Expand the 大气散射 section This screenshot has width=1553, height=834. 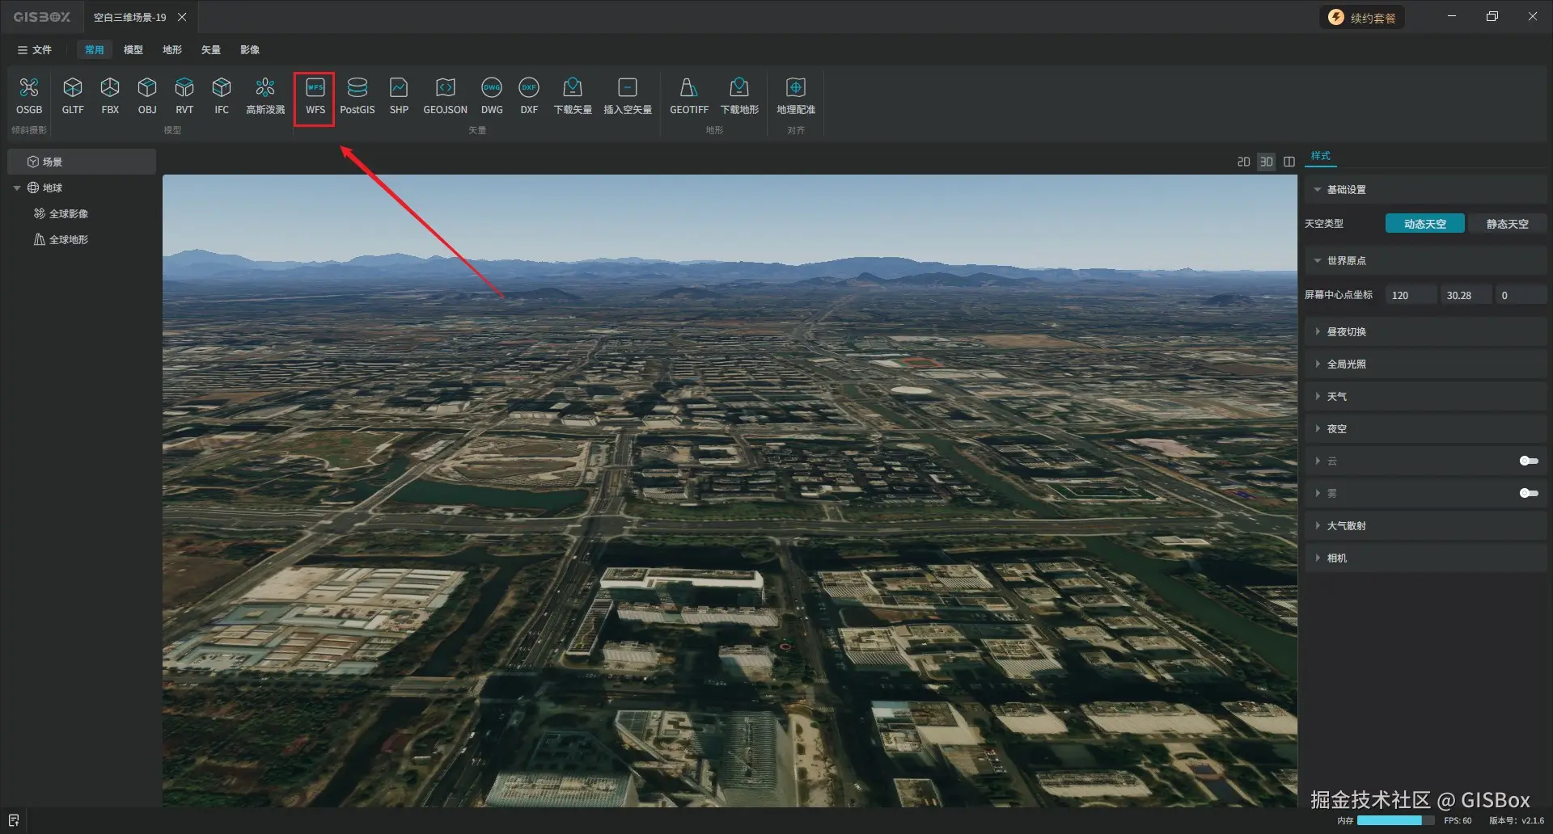pyautogui.click(x=1425, y=525)
